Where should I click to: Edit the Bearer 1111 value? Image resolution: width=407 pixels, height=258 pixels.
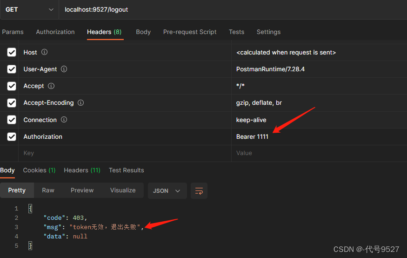coord(252,136)
